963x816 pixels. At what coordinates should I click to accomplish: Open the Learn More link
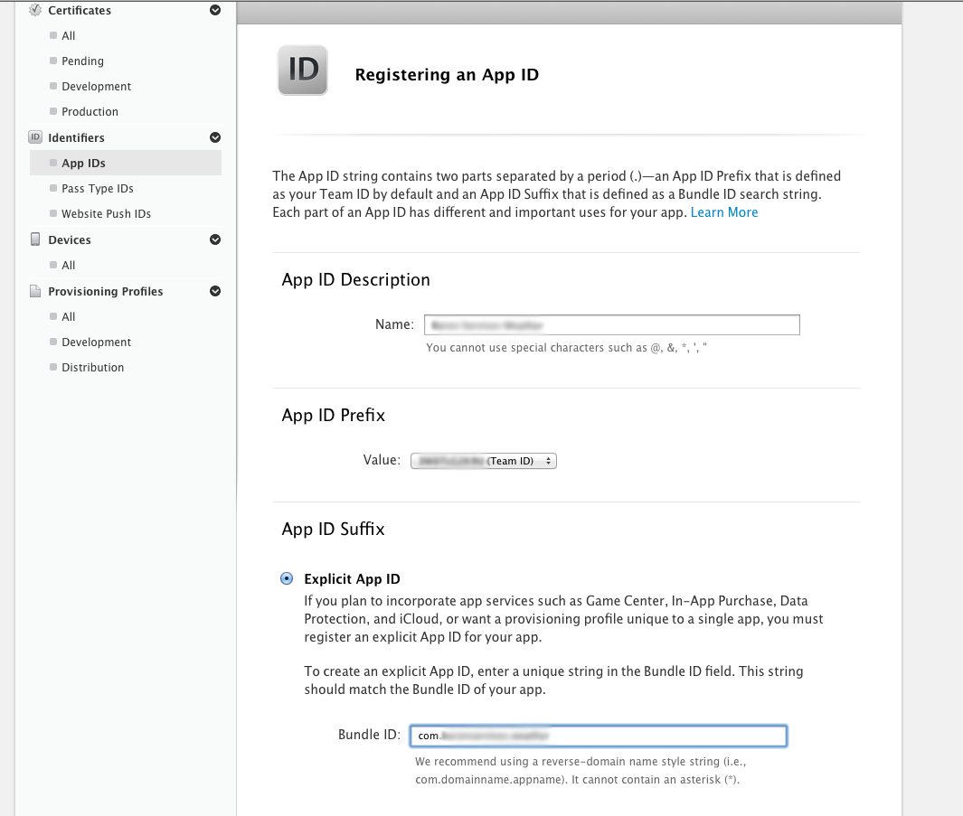[724, 212]
